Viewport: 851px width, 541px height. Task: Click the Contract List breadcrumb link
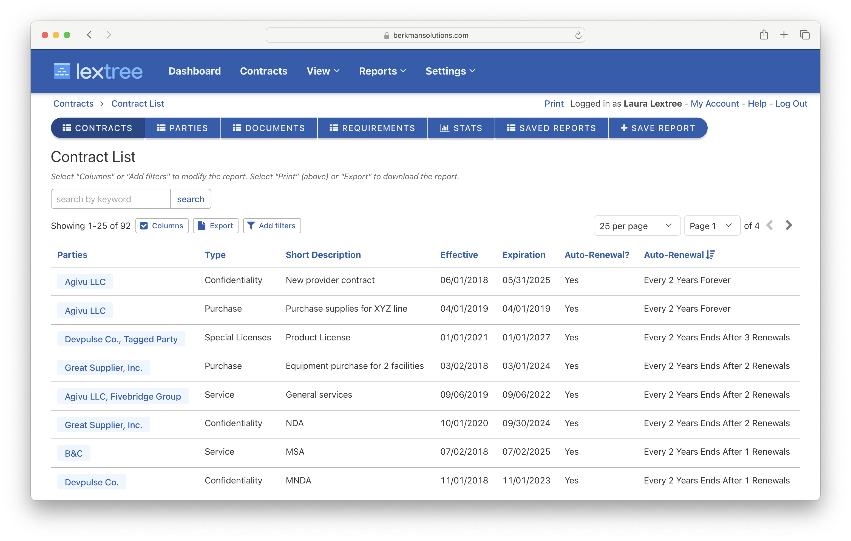137,104
